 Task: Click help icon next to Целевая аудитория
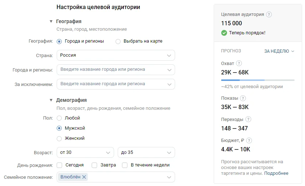(x=269, y=15)
